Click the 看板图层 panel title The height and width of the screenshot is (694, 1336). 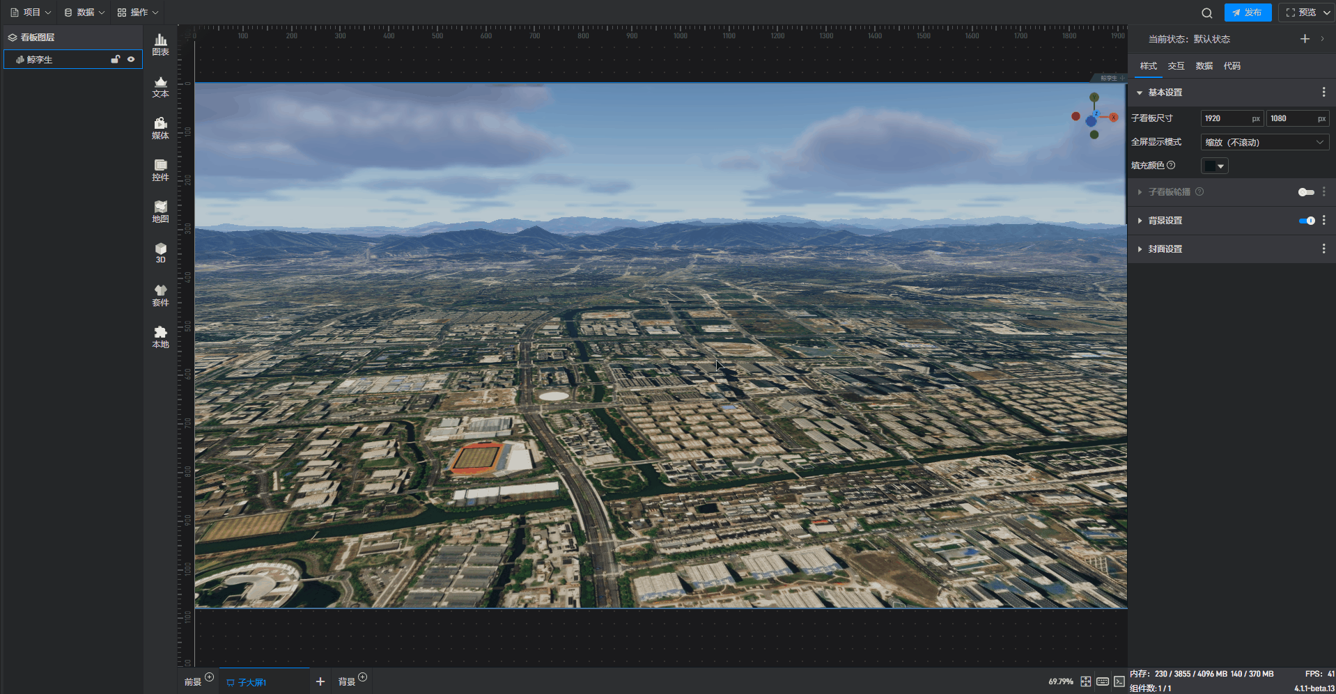click(x=38, y=38)
